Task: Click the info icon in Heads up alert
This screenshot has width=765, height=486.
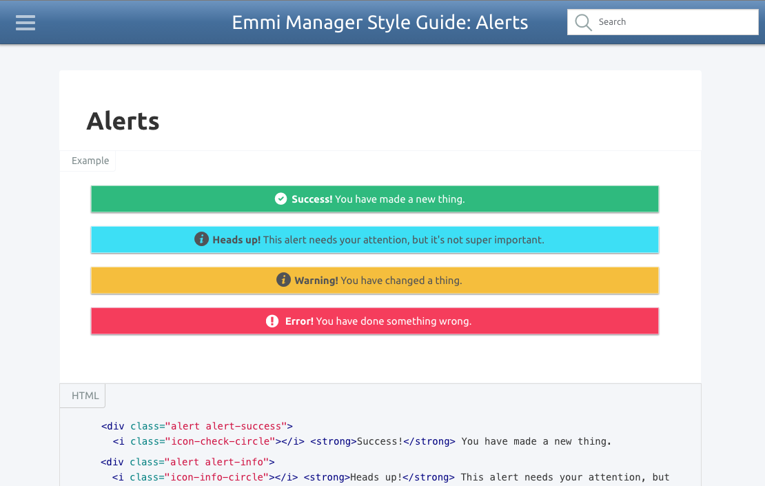Action: [x=201, y=239]
